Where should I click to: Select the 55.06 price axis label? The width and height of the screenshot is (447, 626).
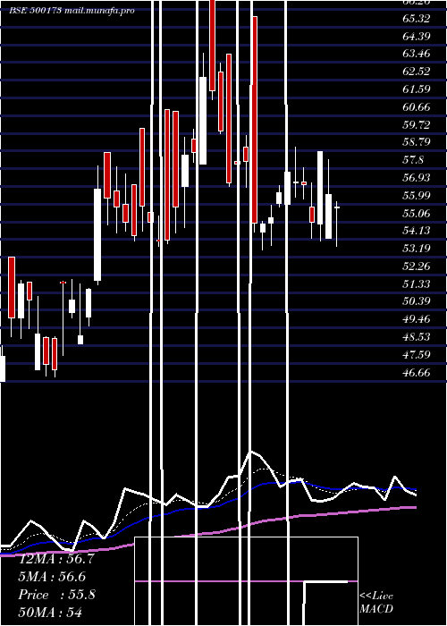tap(417, 213)
